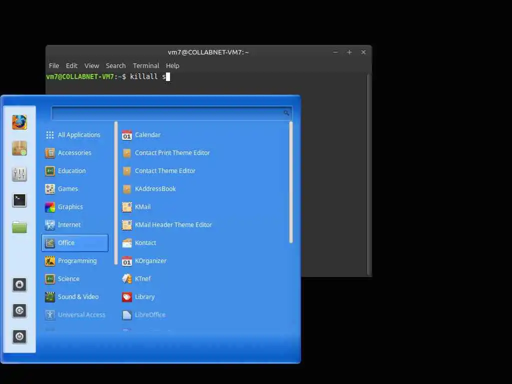
Task: Open the terminal Edit menu
Action: (71, 65)
